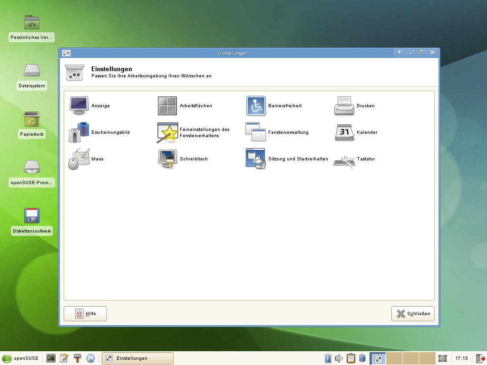Image resolution: width=487 pixels, height=365 pixels.
Task: Open the web browser panel launcher
Action: pos(90,358)
